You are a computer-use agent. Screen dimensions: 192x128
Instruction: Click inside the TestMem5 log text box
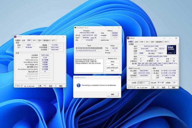coord(89,66)
